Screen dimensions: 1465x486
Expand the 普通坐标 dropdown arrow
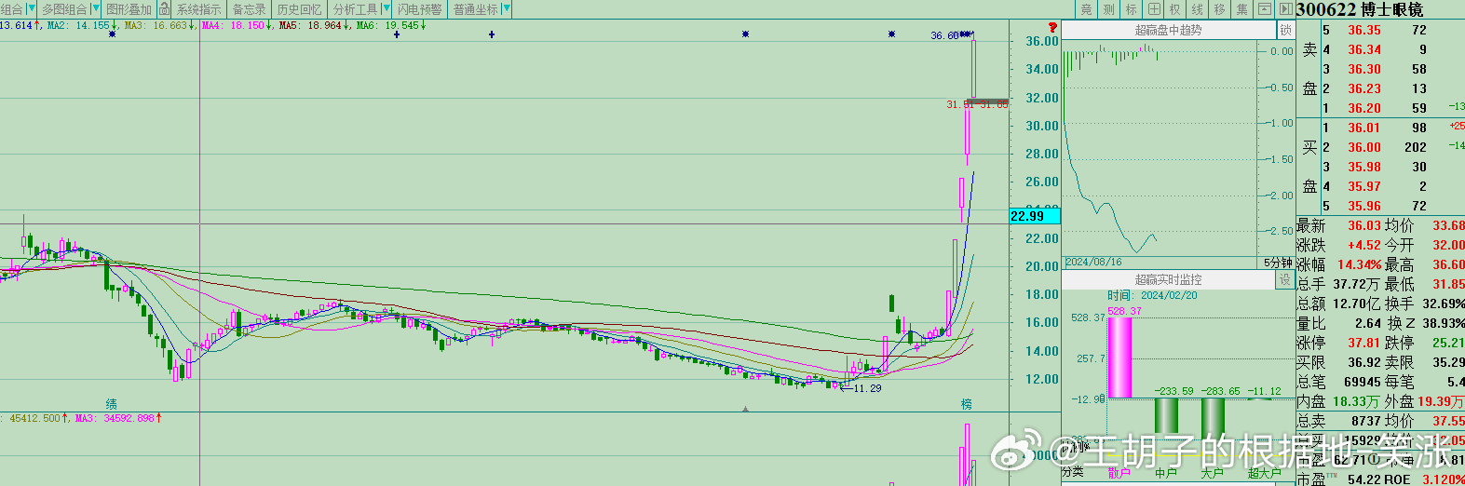pyautogui.click(x=506, y=9)
